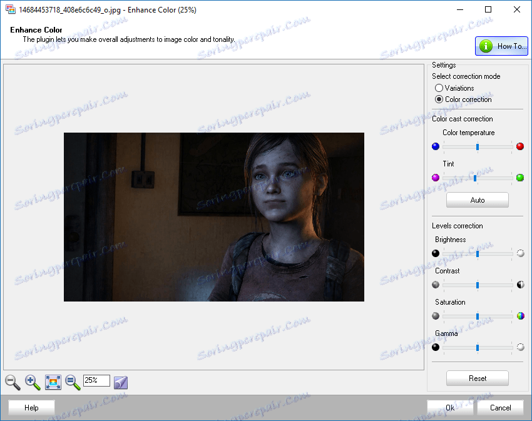Viewport: 532px width, 421px height.
Task: Click the application icon in title bar
Action: coord(11,9)
